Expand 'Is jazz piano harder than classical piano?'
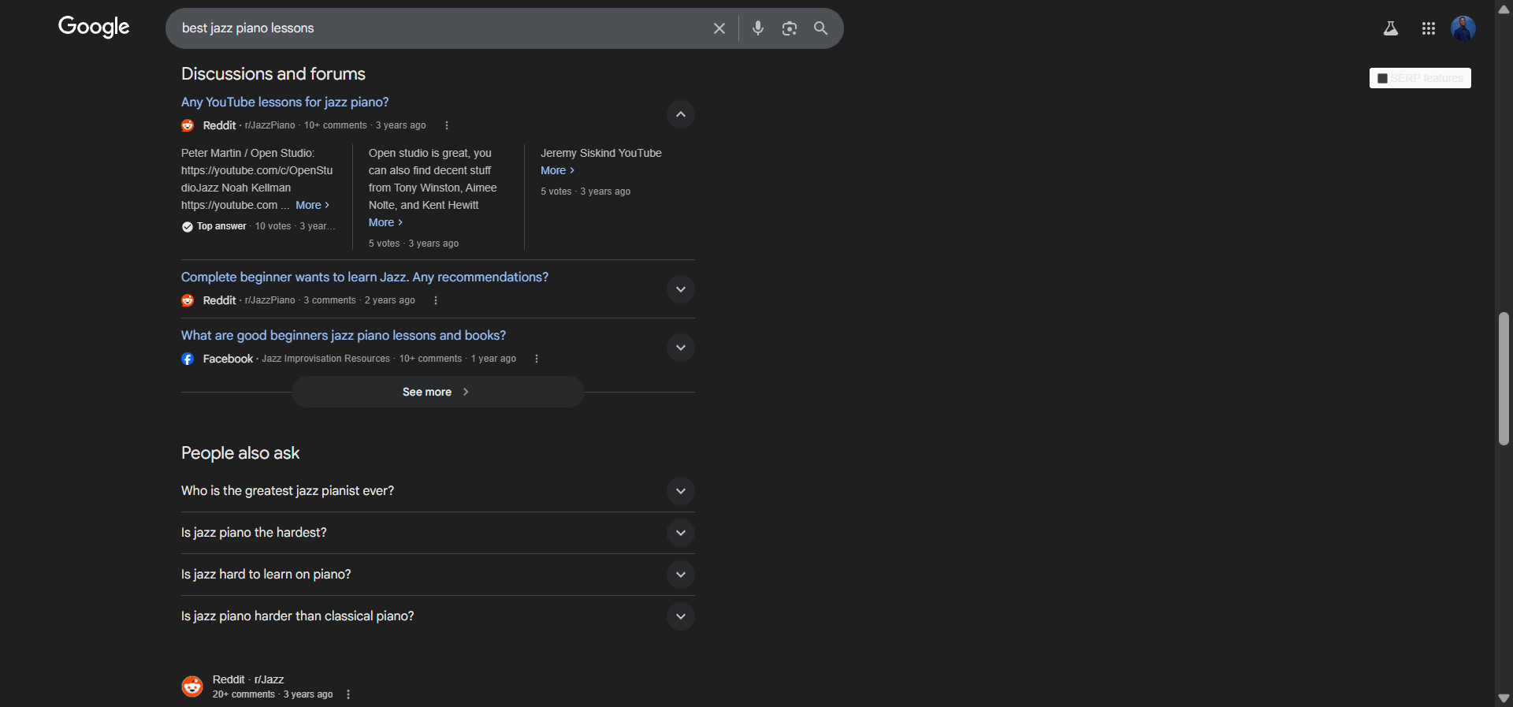The height and width of the screenshot is (707, 1513). (x=680, y=616)
